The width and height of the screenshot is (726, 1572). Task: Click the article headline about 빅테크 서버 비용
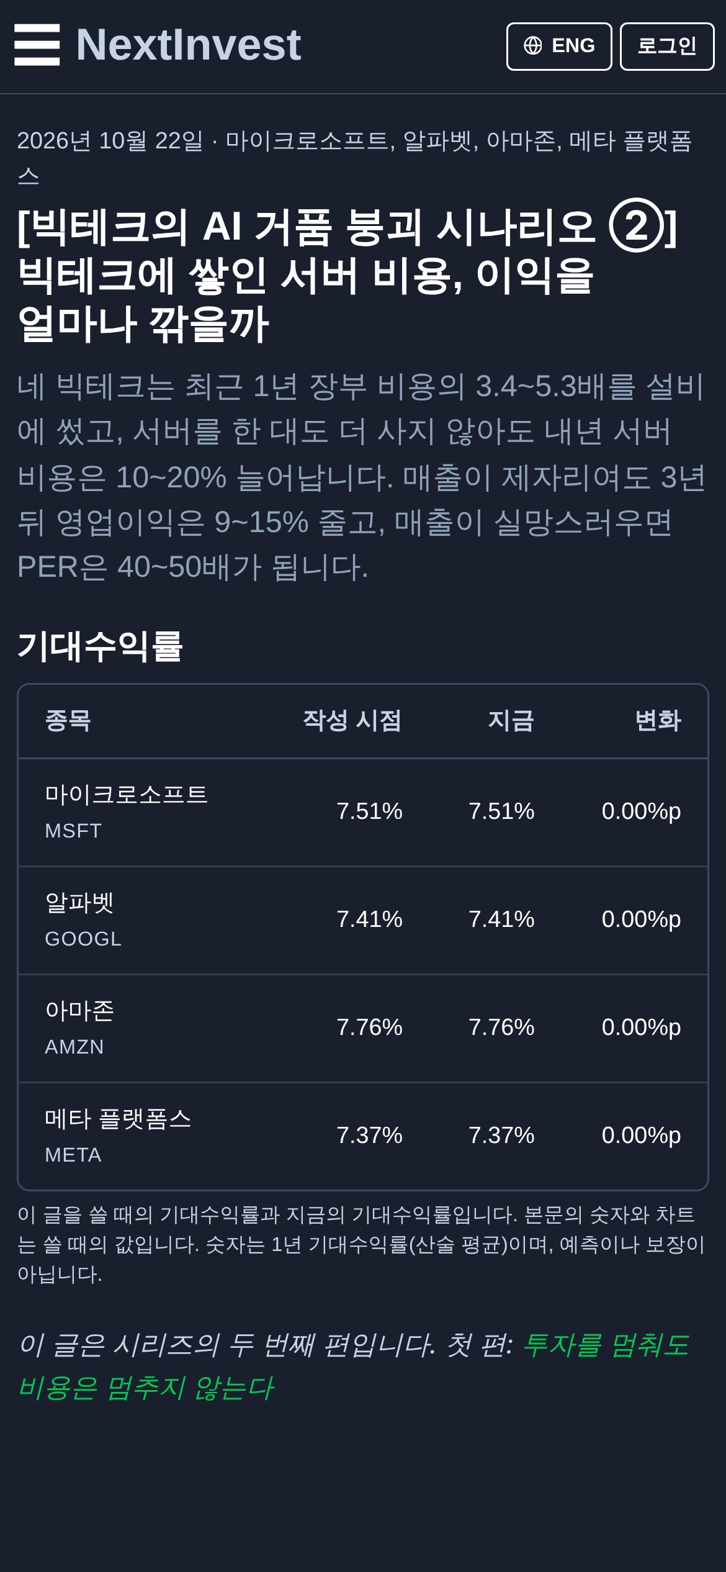tap(347, 275)
